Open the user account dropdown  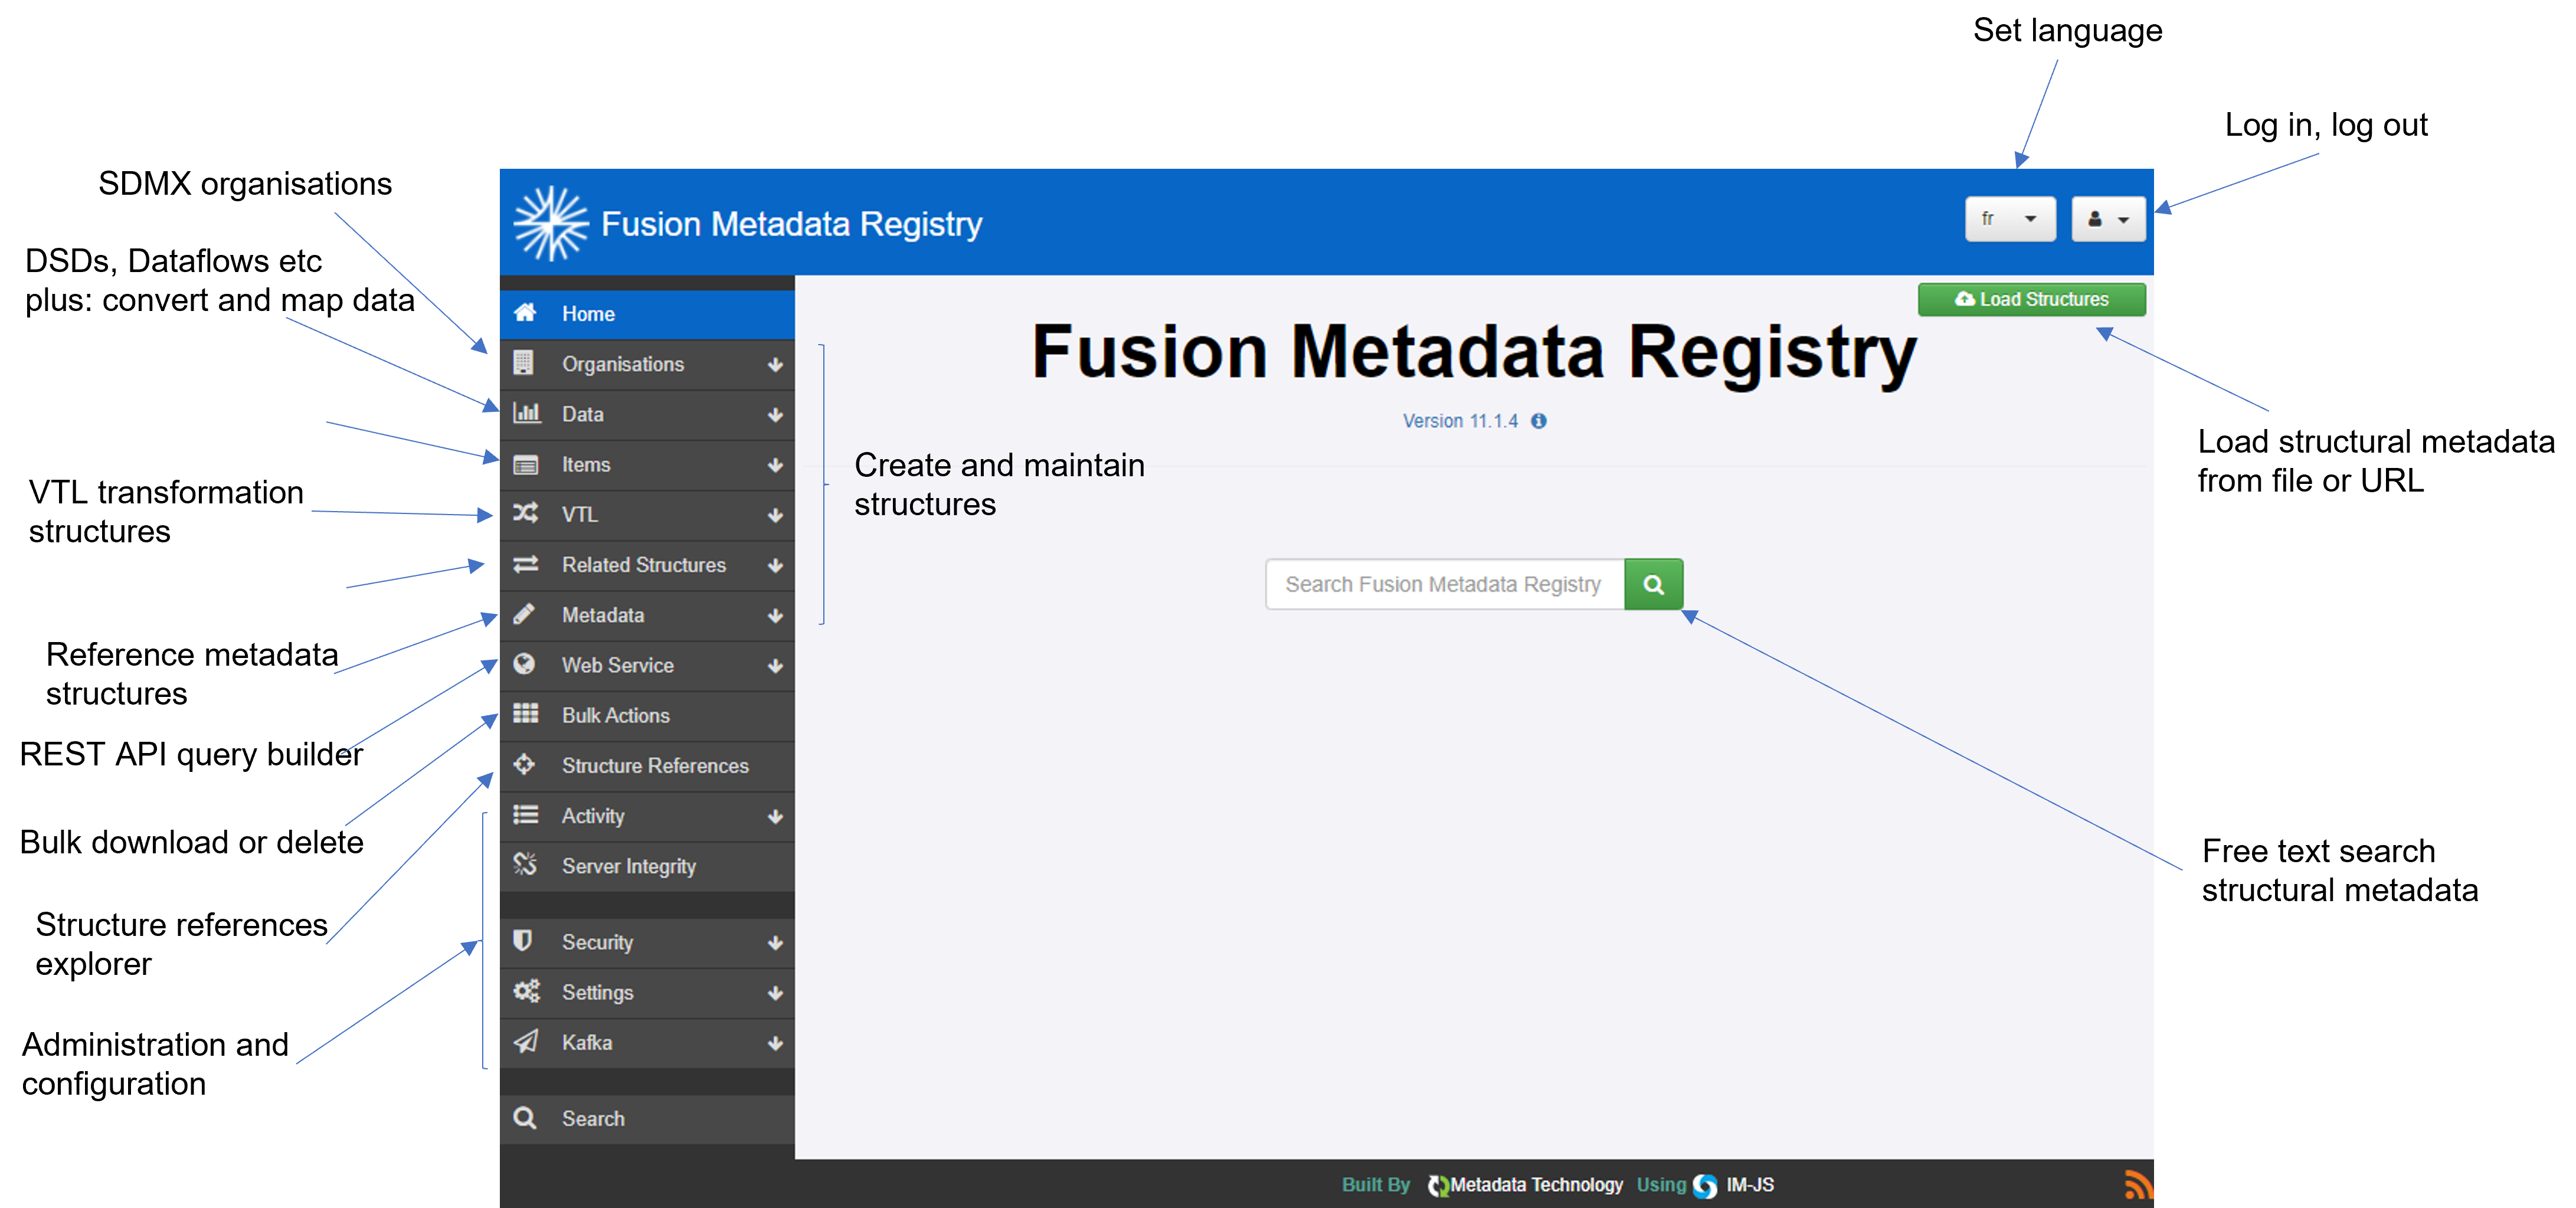point(2107,219)
